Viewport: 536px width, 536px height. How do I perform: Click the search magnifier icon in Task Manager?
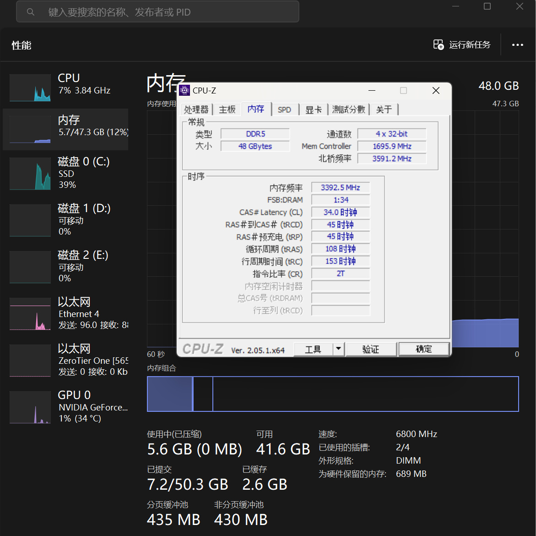(30, 12)
